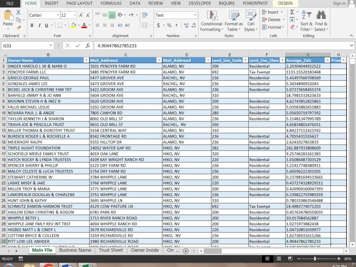356x267 pixels.
Task: Click the Format cells button
Action: click(x=273, y=27)
